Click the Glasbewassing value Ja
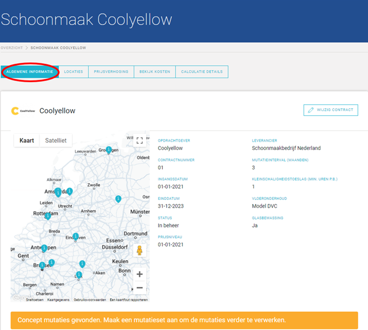The image size is (368, 330). (x=255, y=225)
